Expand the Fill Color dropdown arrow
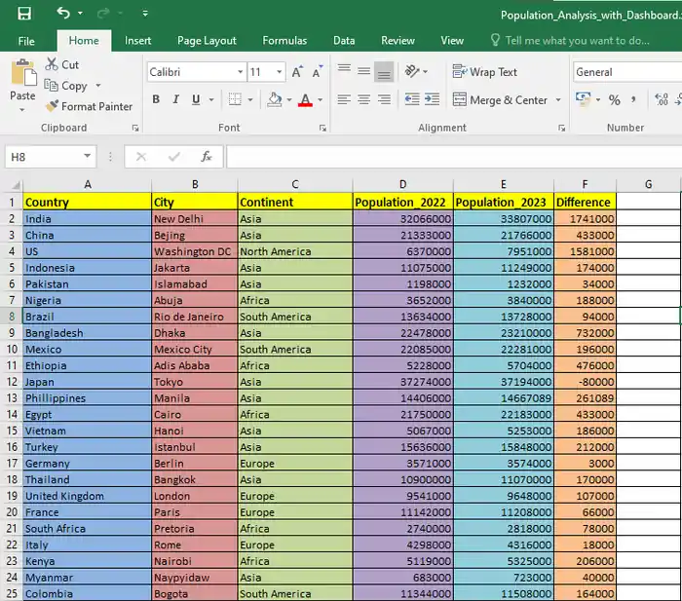682x601 pixels. (289, 100)
